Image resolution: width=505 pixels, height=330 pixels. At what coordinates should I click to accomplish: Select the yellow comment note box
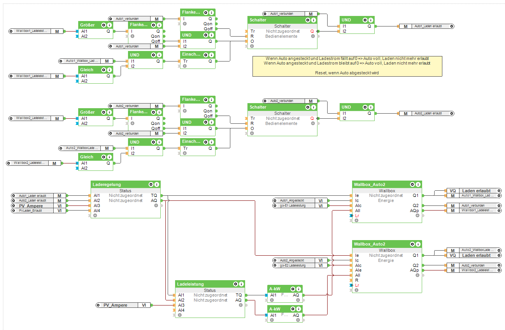click(347, 66)
